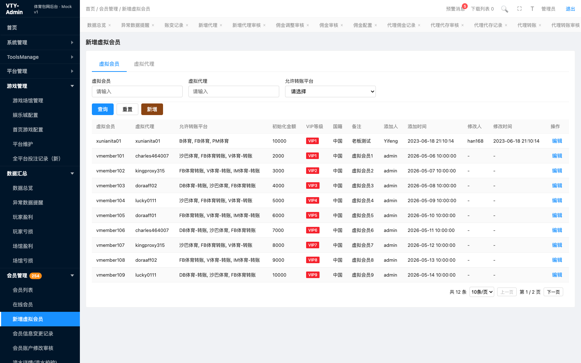
Task: Expand 平台管理 sidebar menu
Action: click(40, 71)
